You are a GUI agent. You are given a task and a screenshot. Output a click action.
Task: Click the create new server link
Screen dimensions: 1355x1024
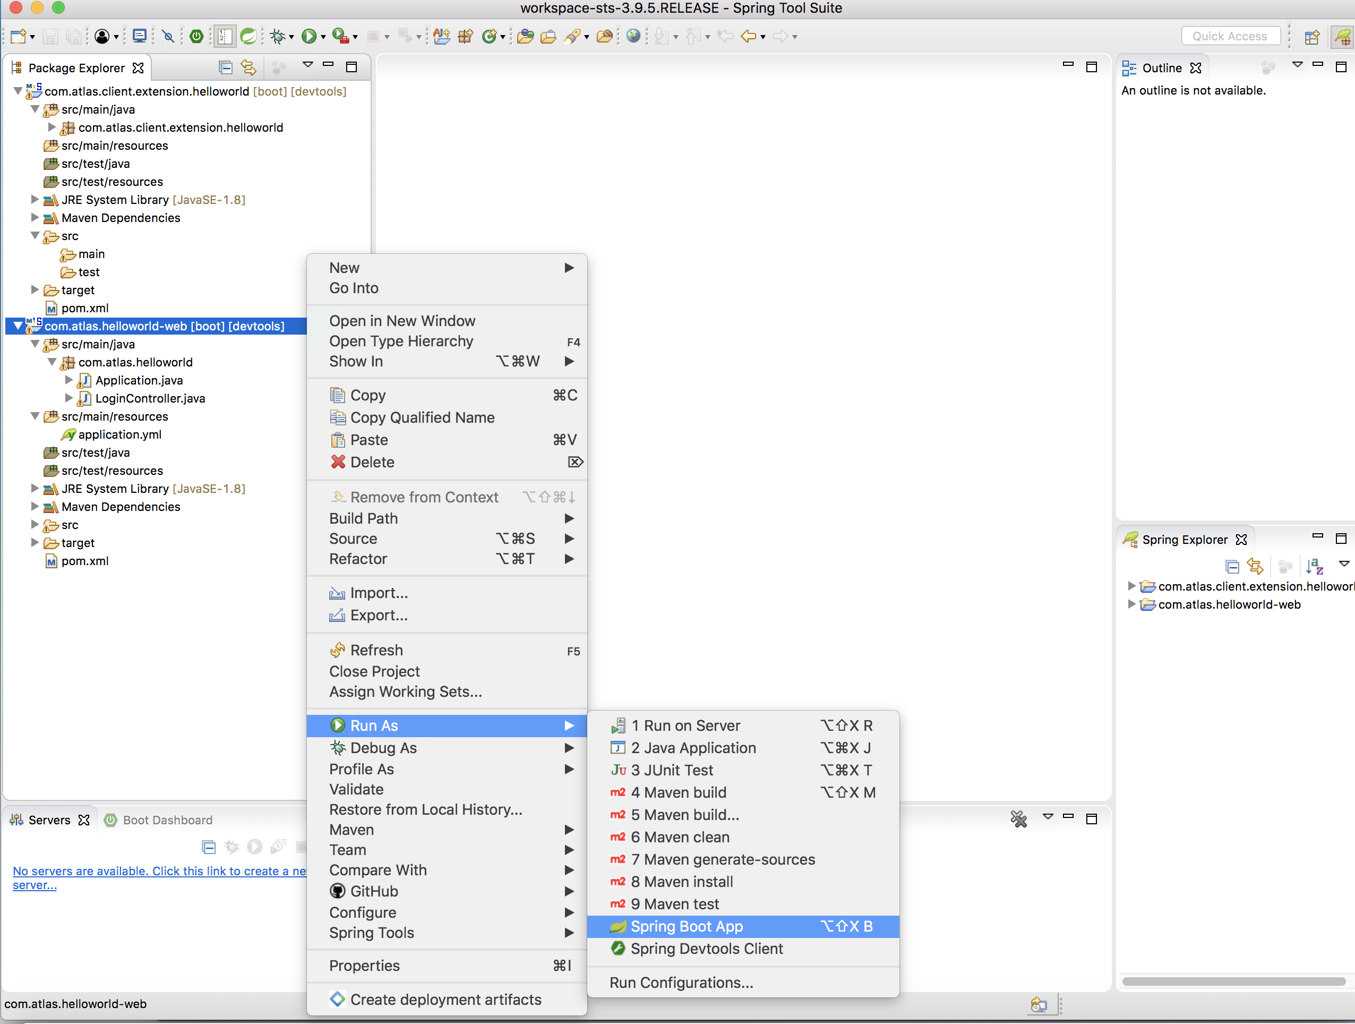159,877
